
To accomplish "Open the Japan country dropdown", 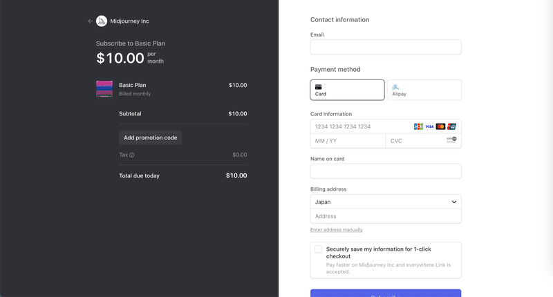I will pyautogui.click(x=386, y=202).
